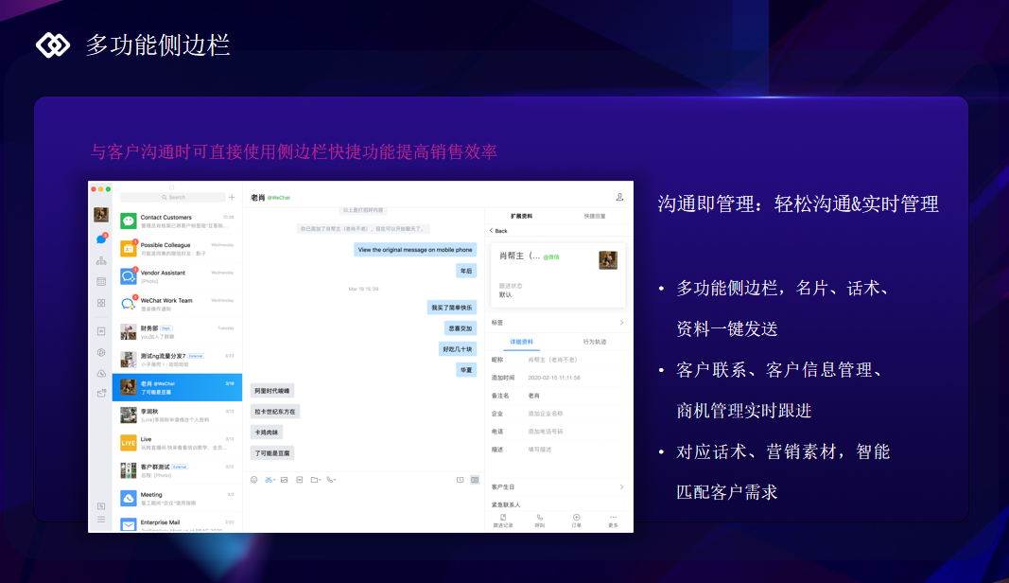Click the Search field above chat list
The image size is (1009, 583).
tap(174, 197)
